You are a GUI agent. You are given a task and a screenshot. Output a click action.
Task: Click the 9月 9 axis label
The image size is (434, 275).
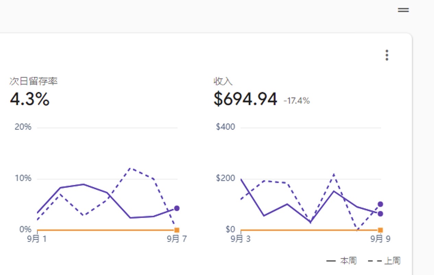(380, 239)
